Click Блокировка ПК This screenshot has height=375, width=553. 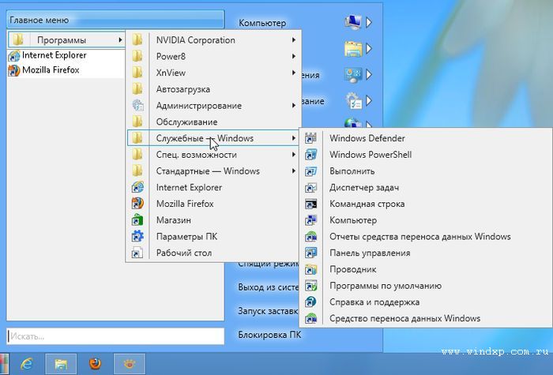coord(269,335)
